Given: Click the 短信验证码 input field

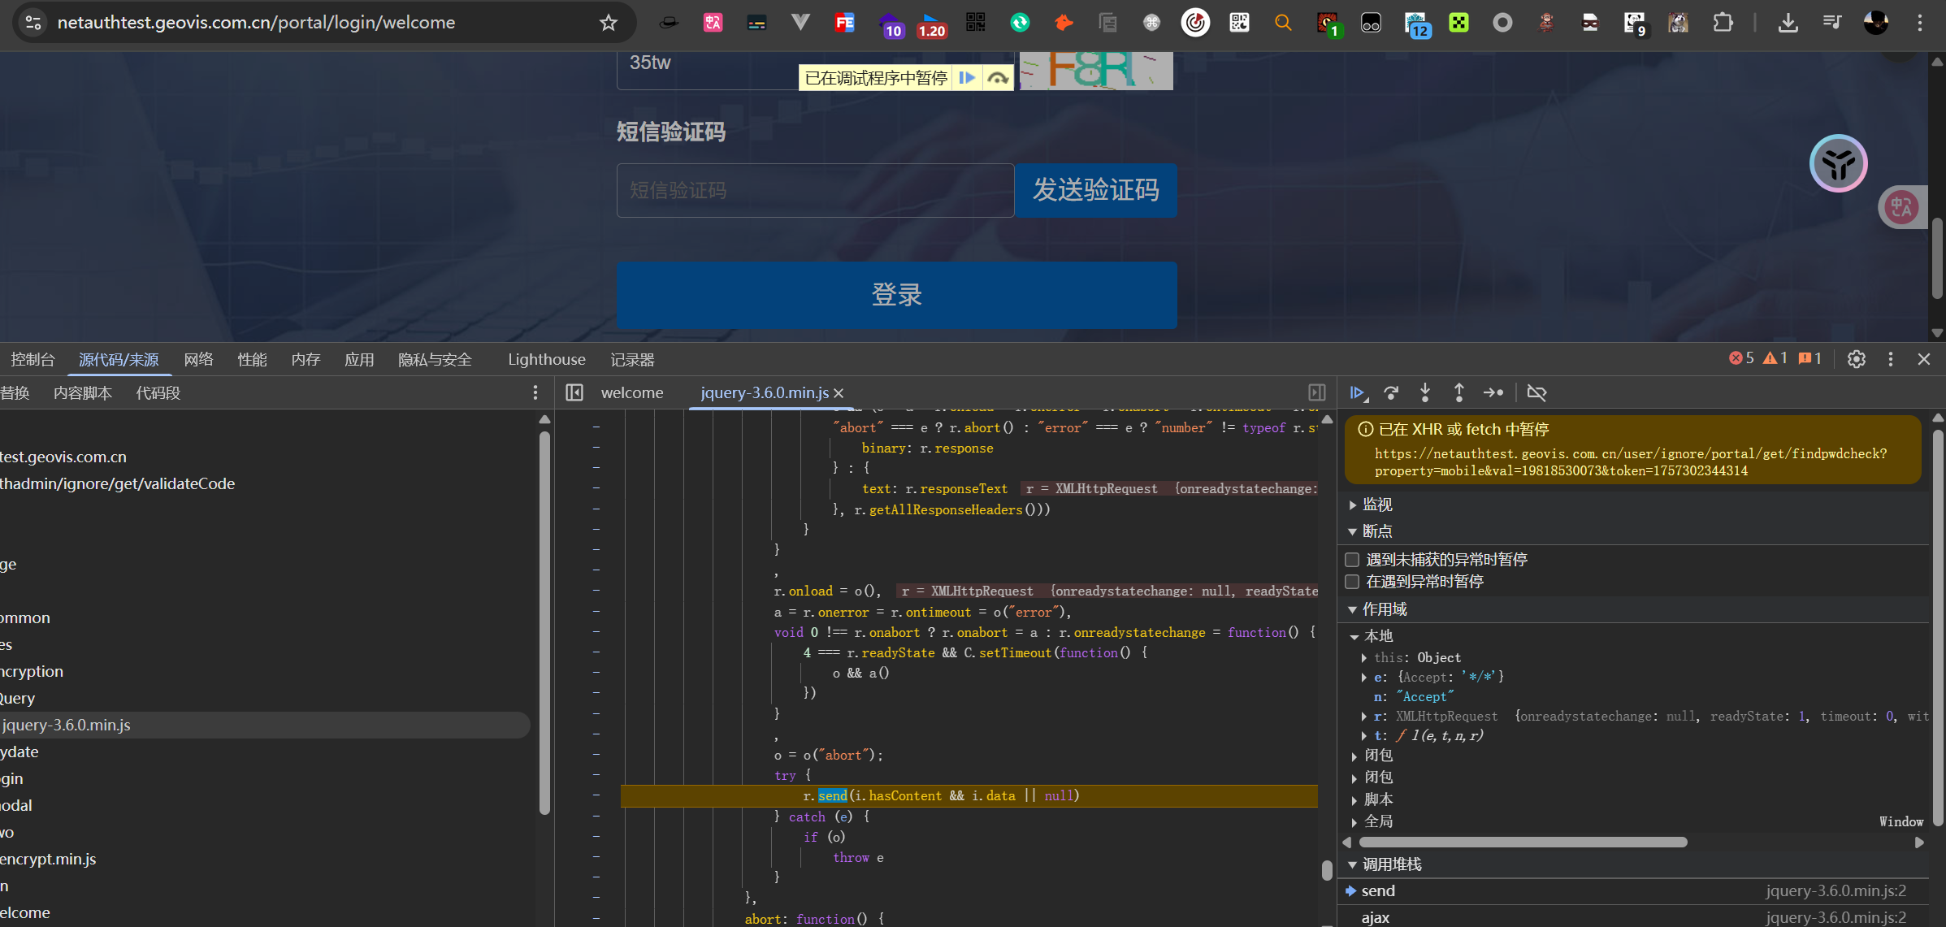Looking at the screenshot, I should [815, 190].
